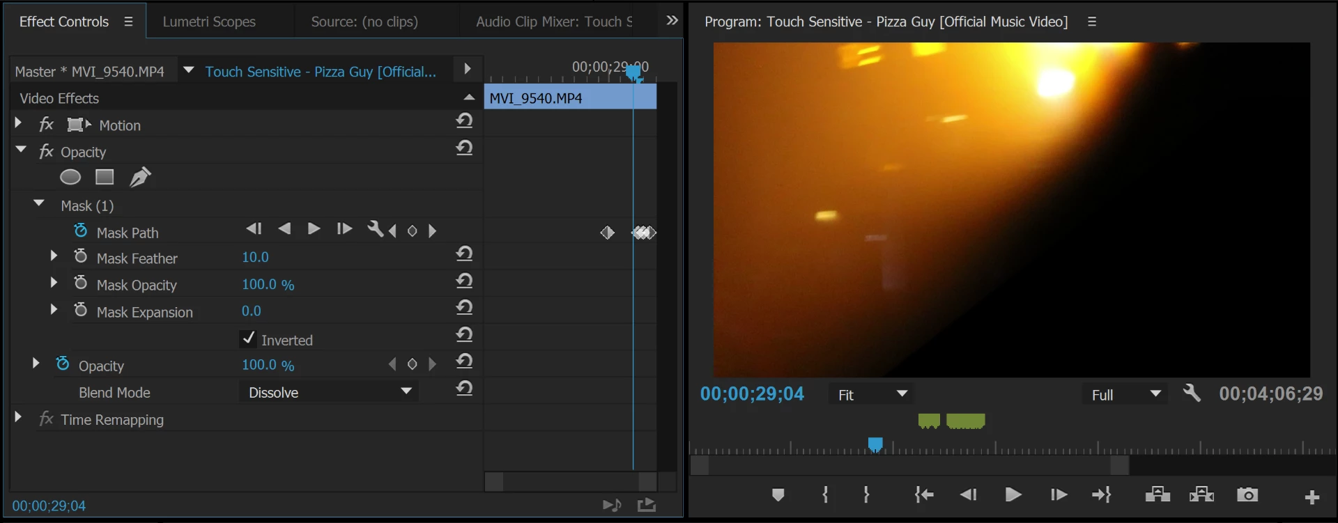Screen dimensions: 1338x523
Task: Open the Full playback resolution dropdown
Action: pos(1125,394)
